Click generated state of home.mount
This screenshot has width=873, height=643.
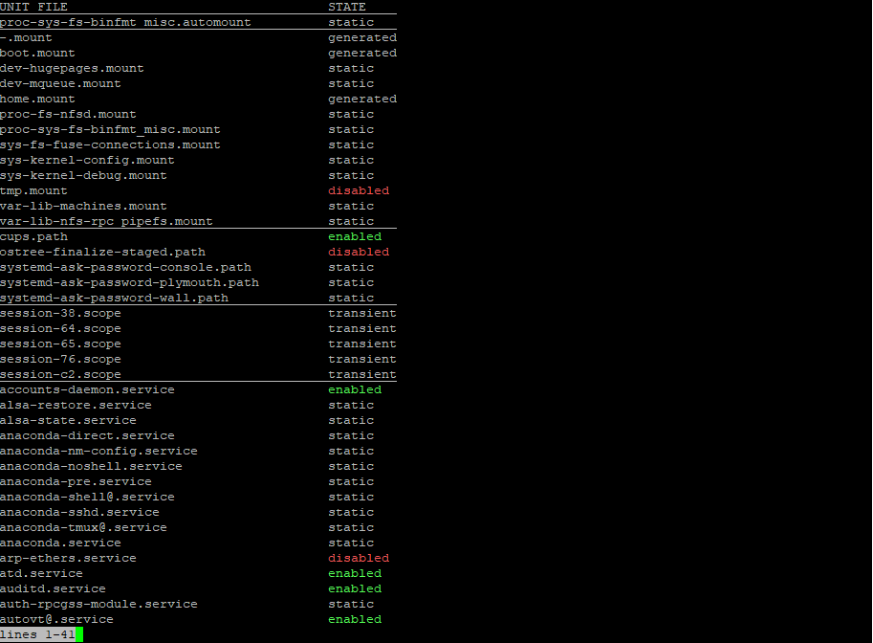pos(362,99)
